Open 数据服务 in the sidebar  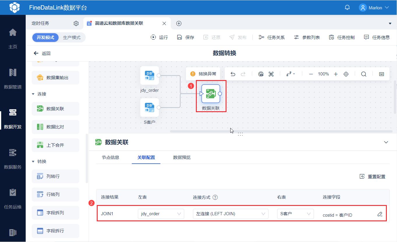point(13,159)
